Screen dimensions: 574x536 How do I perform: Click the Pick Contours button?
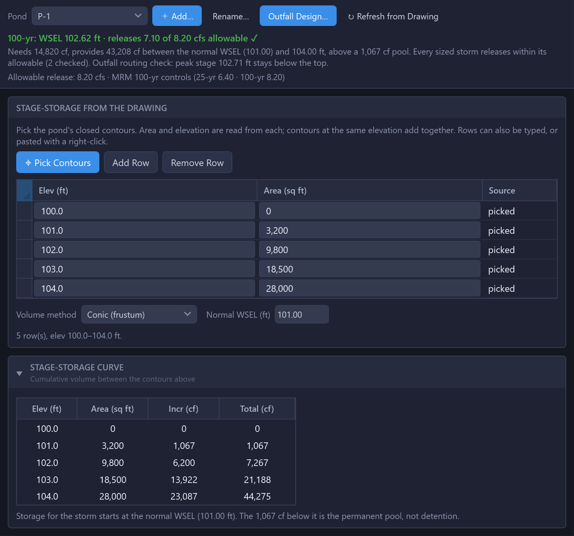click(58, 162)
